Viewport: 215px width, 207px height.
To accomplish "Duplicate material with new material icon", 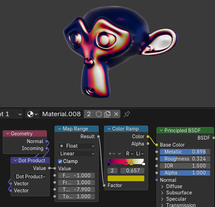I will click(107, 114).
